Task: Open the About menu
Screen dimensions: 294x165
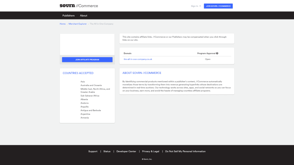Action: pyautogui.click(x=84, y=15)
